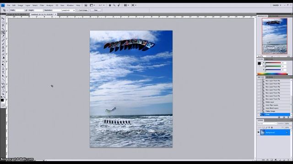Open the layer blend mode dropdown
The image size is (293, 164).
(x=267, y=123)
